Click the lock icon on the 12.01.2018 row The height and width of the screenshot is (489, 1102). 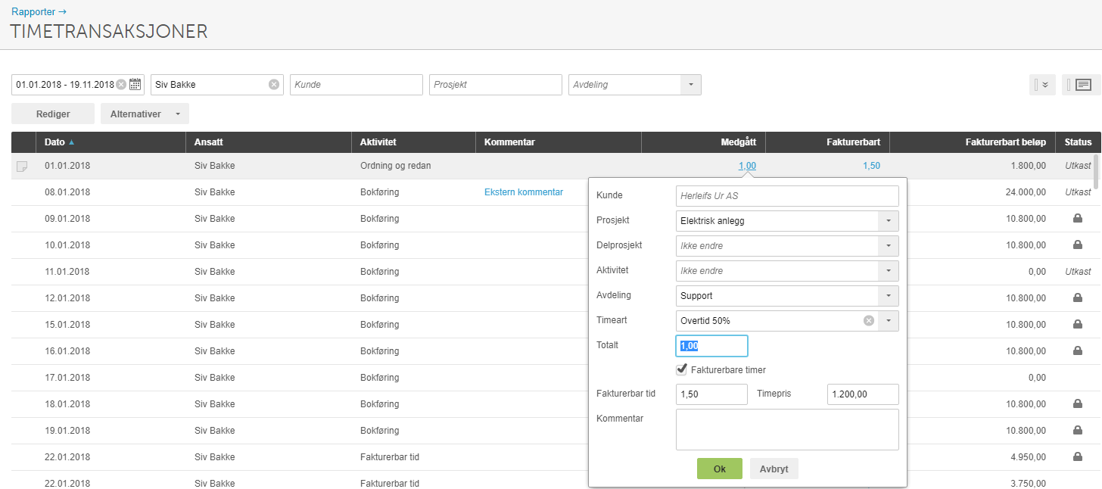tap(1078, 298)
